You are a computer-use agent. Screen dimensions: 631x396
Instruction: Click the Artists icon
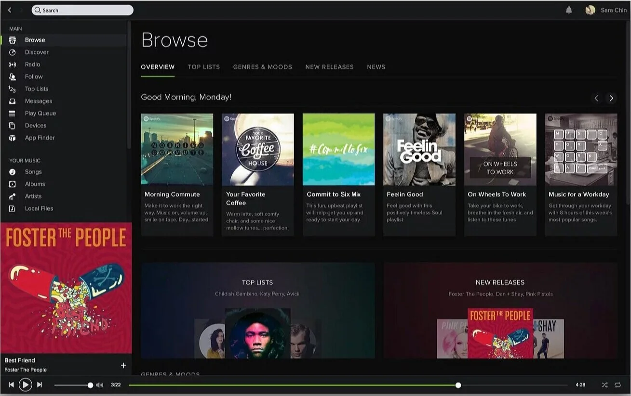tap(13, 196)
